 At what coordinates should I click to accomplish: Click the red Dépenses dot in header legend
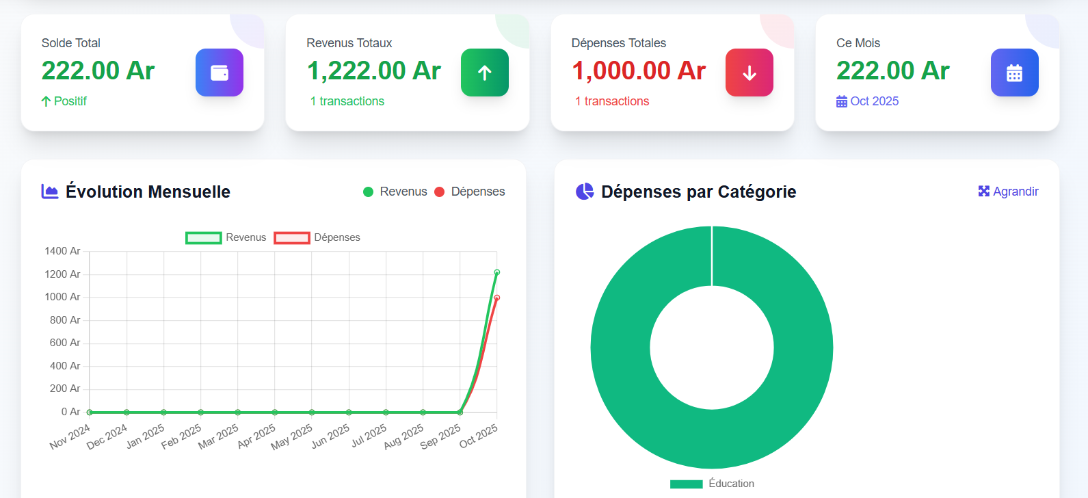tap(440, 192)
